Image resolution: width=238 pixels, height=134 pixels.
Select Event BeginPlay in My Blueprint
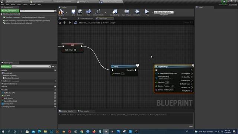click(11, 76)
